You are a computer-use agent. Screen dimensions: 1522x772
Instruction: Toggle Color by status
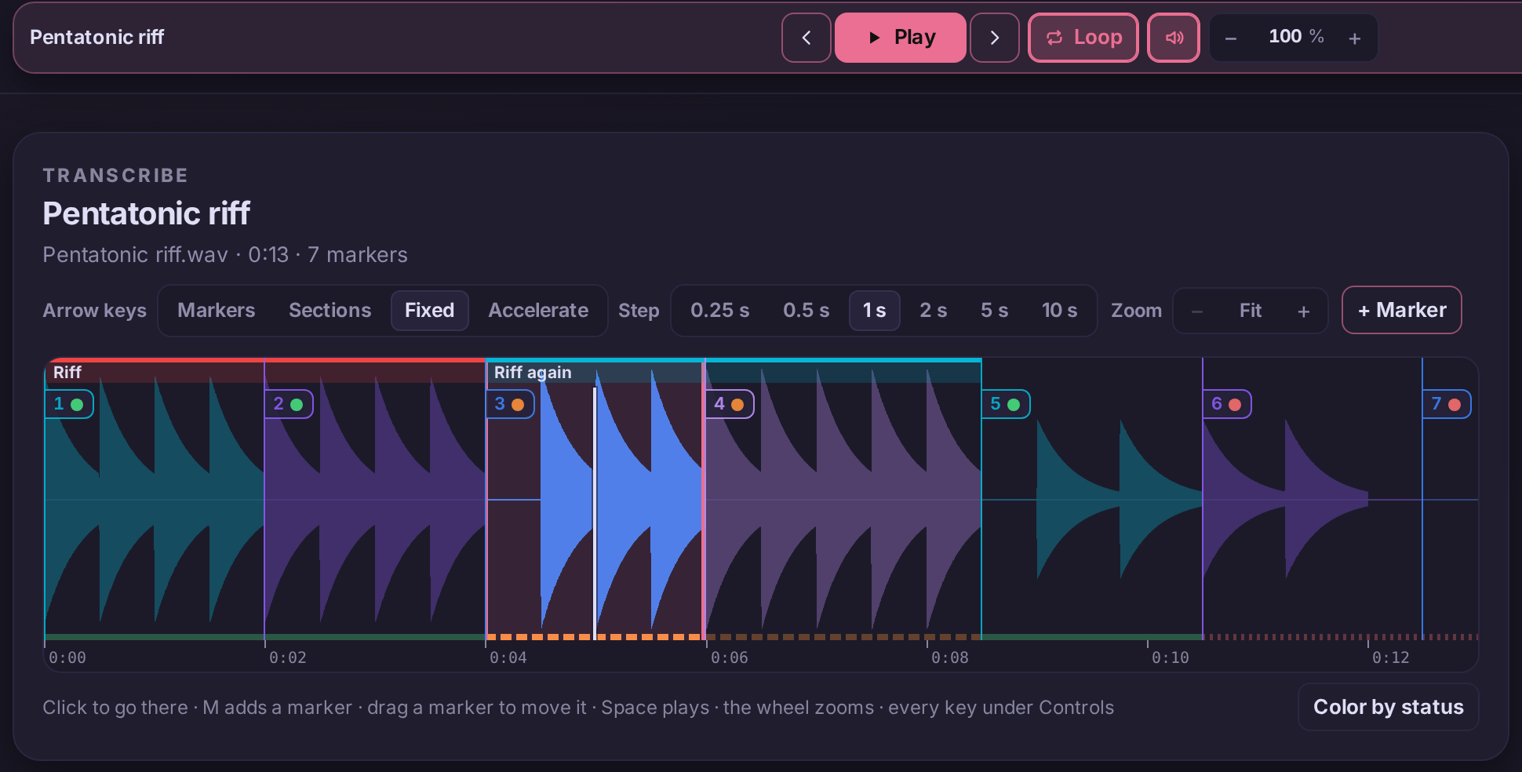(1389, 707)
